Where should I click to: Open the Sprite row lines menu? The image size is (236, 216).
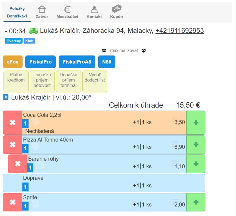tap(175, 202)
